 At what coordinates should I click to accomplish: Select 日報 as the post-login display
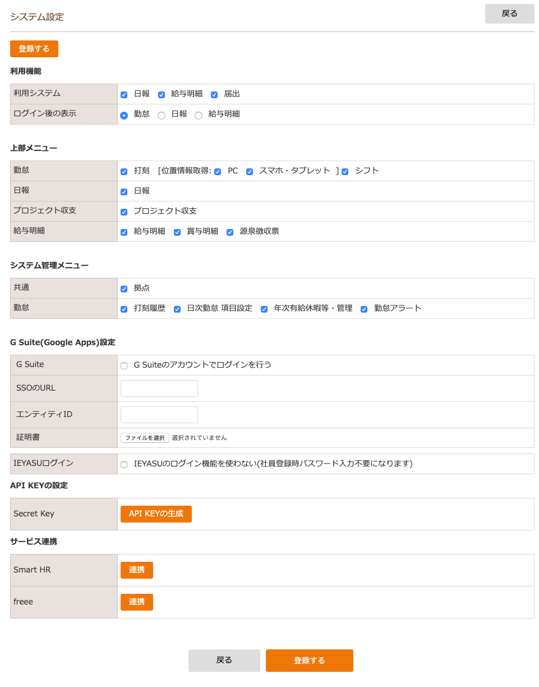(x=163, y=115)
